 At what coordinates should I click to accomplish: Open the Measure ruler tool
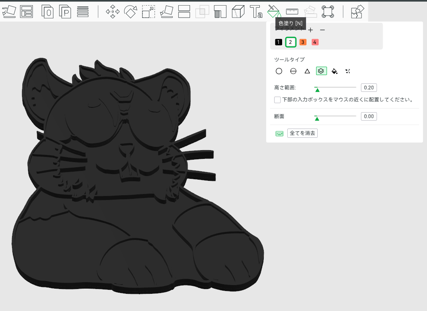292,12
